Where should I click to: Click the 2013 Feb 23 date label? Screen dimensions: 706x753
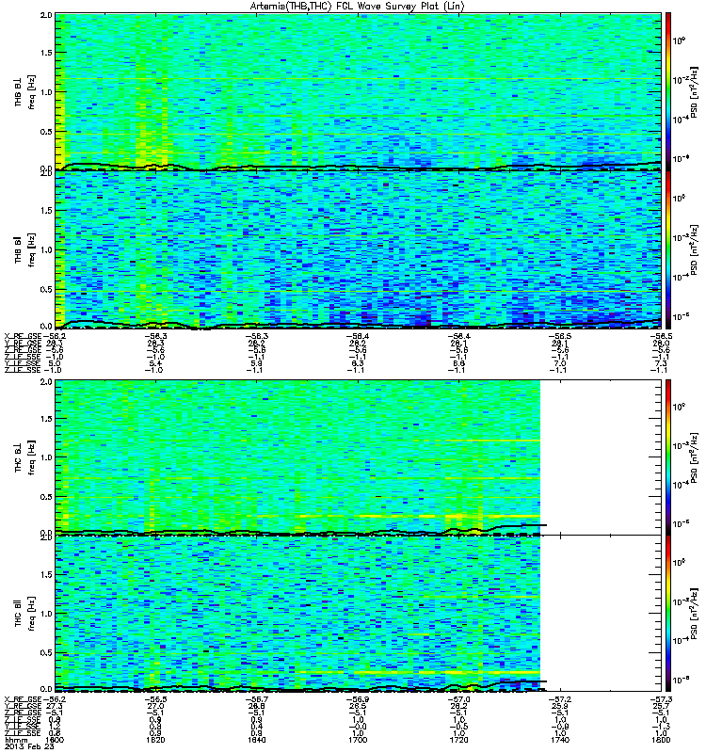pos(29,746)
